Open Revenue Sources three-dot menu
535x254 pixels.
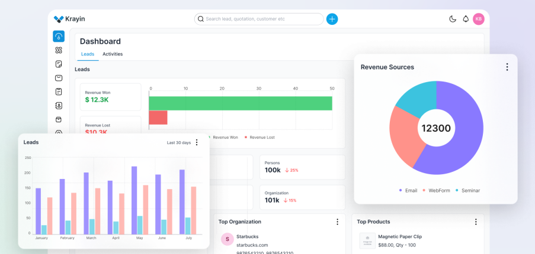point(507,67)
